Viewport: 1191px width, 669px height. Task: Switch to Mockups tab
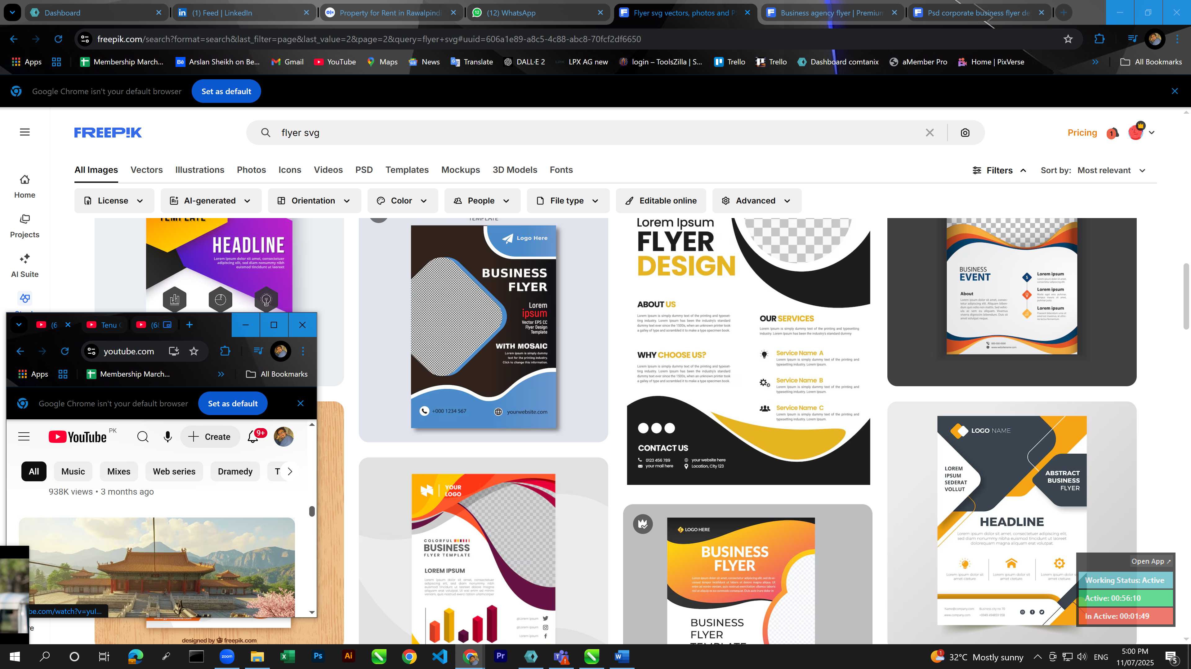coord(461,170)
